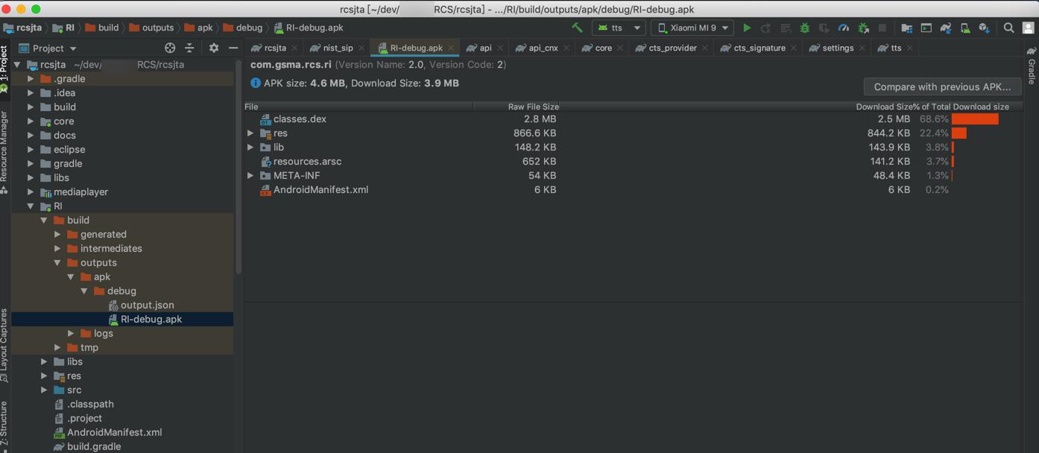The width and height of the screenshot is (1039, 453).
Task: Click the locate-in-project target icon
Action: coord(170,48)
